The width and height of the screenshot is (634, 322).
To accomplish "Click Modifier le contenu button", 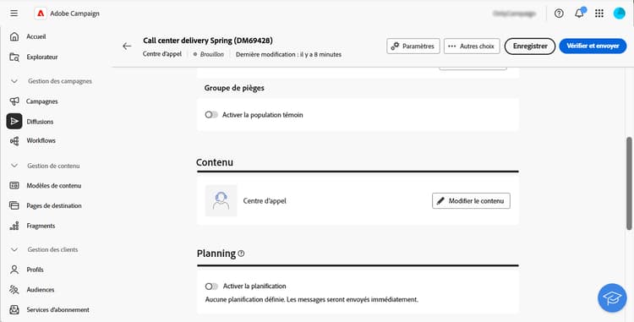I will pos(471,201).
